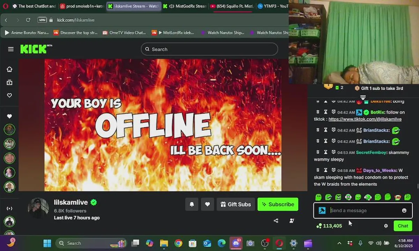Open the Windows Start menu
Viewport: 419px width, 251px height.
click(x=47, y=243)
